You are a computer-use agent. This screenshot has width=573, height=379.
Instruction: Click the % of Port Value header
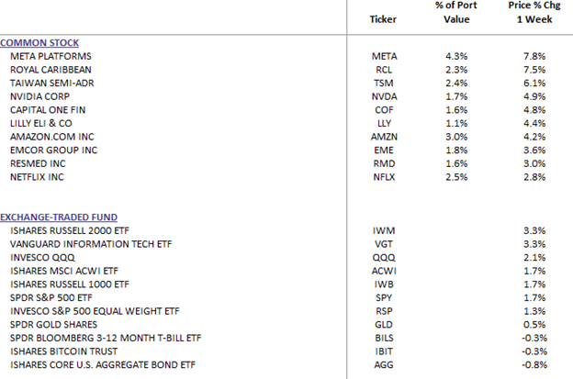coord(456,12)
